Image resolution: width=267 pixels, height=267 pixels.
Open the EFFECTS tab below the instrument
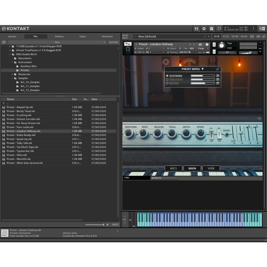pyautogui.click(x=164, y=178)
